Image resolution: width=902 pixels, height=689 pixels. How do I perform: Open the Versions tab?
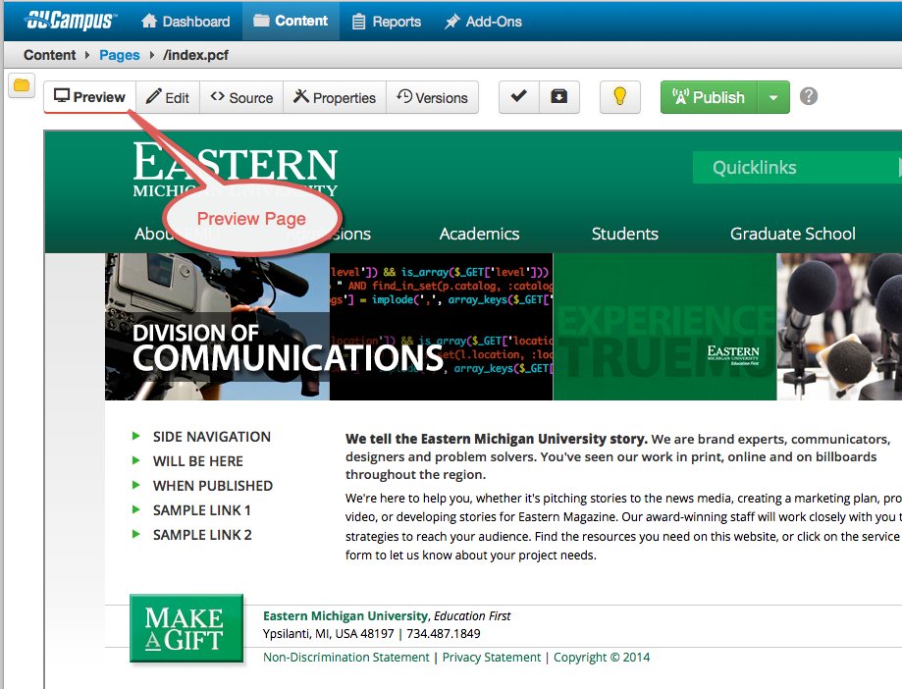point(432,97)
